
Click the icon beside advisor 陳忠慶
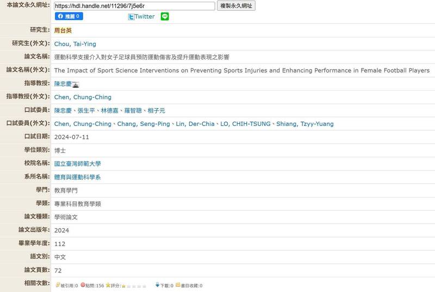pos(76,85)
